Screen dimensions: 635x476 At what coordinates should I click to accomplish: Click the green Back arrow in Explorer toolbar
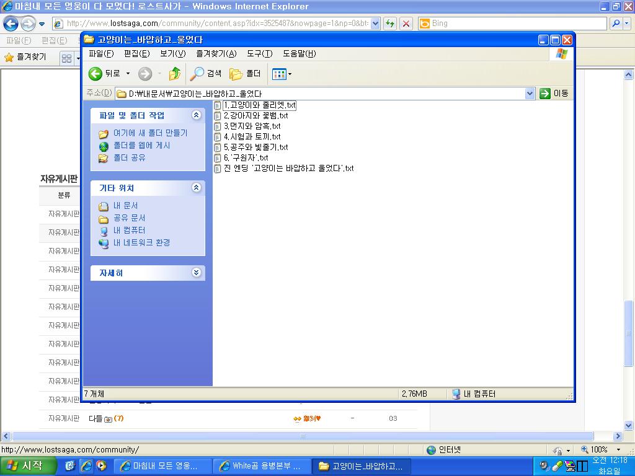95,74
